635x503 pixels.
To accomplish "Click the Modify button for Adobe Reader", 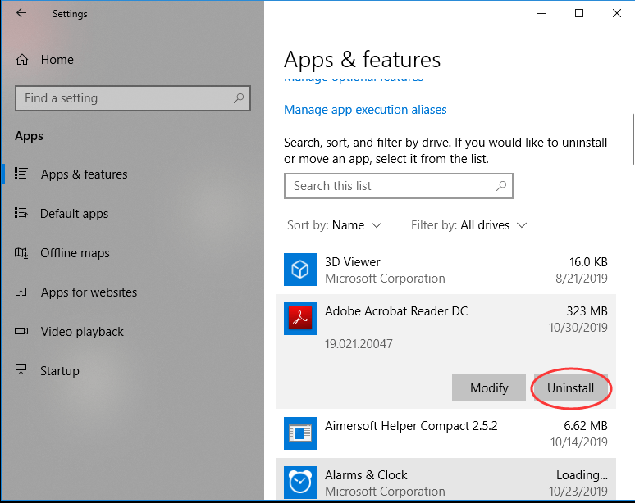I will [x=489, y=387].
